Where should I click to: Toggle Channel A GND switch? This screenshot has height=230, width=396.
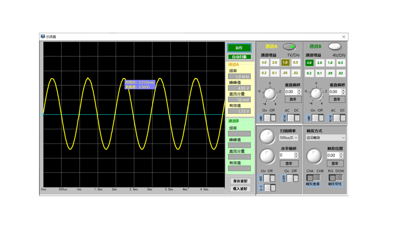[x=269, y=118]
